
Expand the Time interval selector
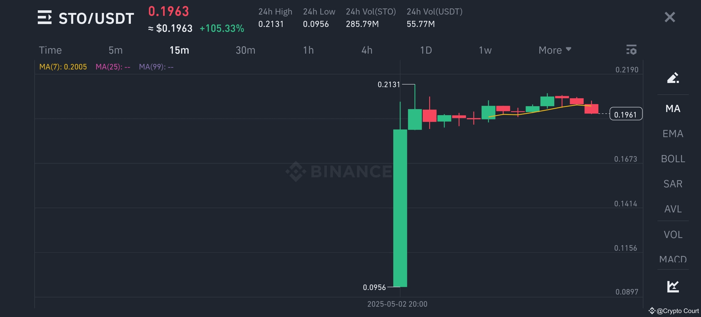[x=50, y=50]
